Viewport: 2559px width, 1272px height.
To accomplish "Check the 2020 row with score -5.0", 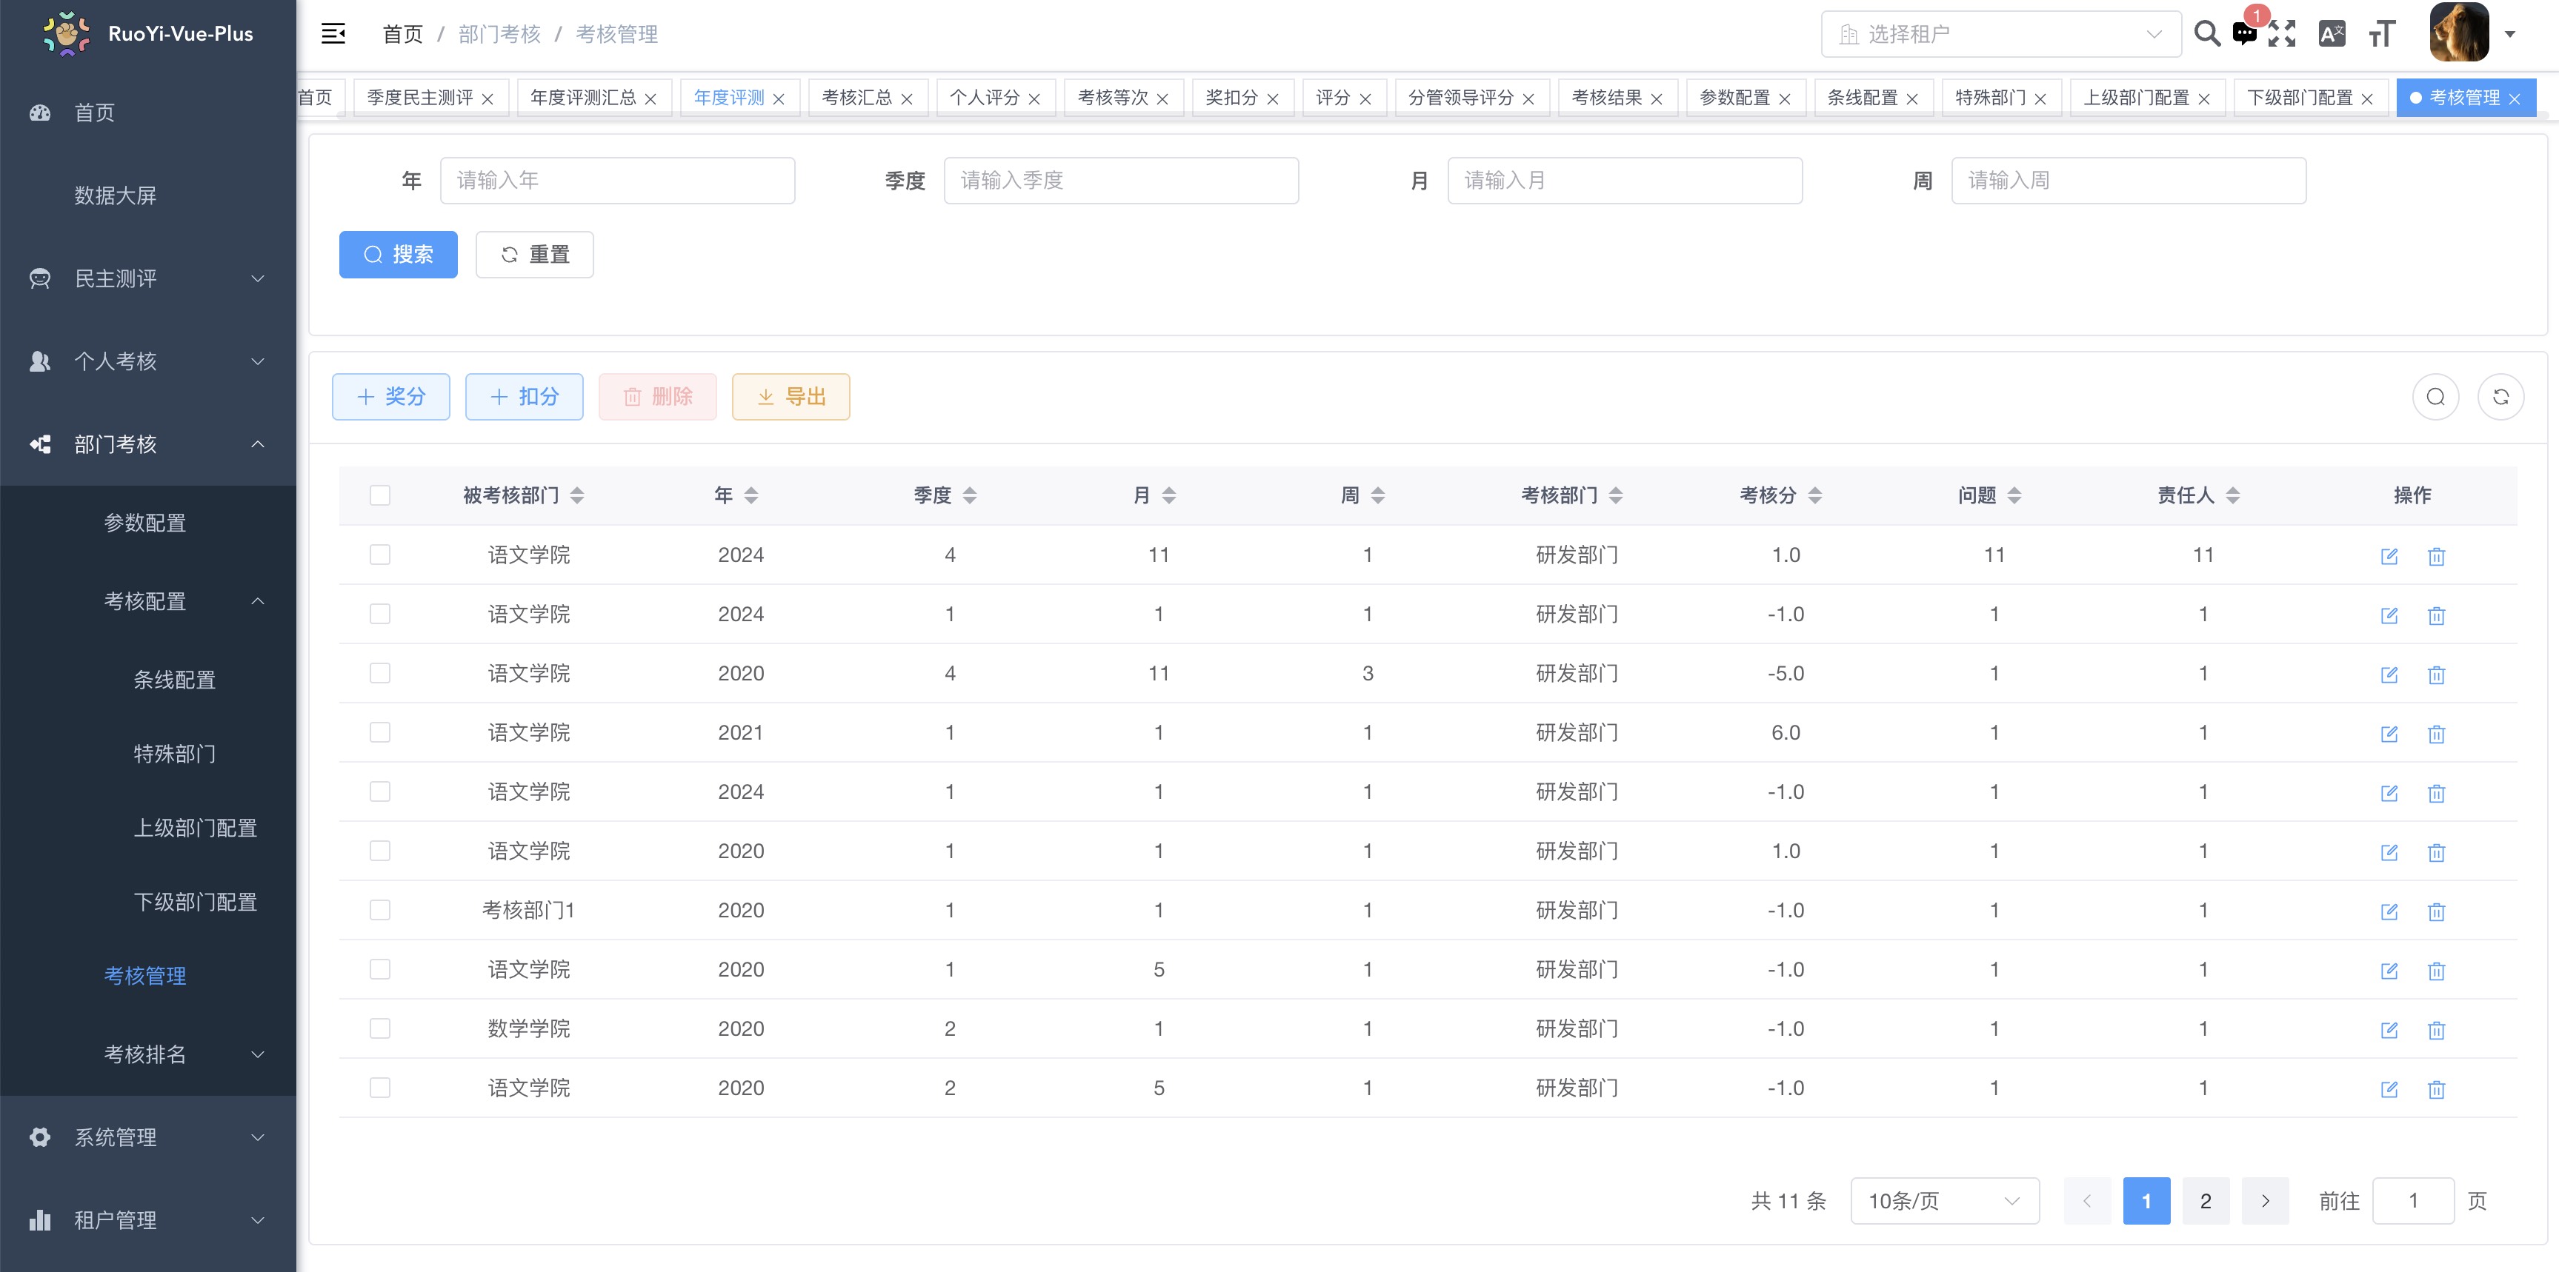I will [379, 673].
